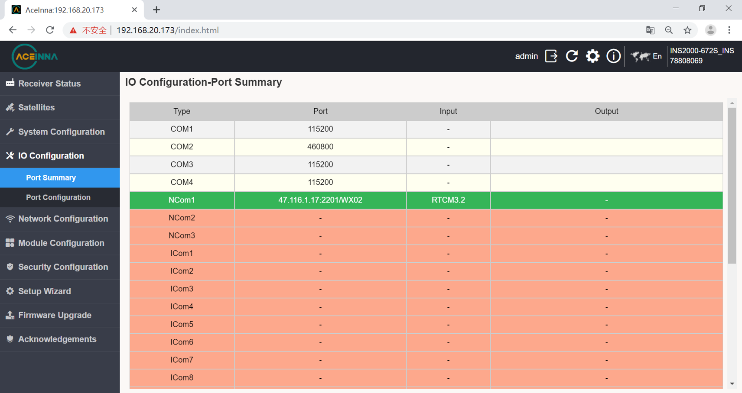Expand the Network Configuration menu
This screenshot has width=742, height=393.
point(60,219)
